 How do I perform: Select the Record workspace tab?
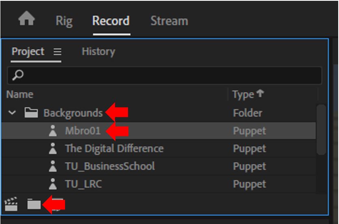click(x=111, y=21)
